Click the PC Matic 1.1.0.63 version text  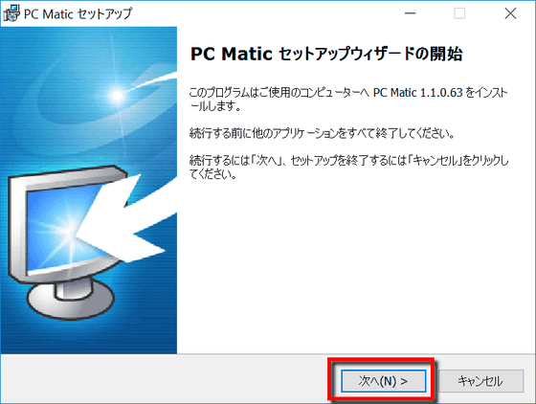click(417, 93)
